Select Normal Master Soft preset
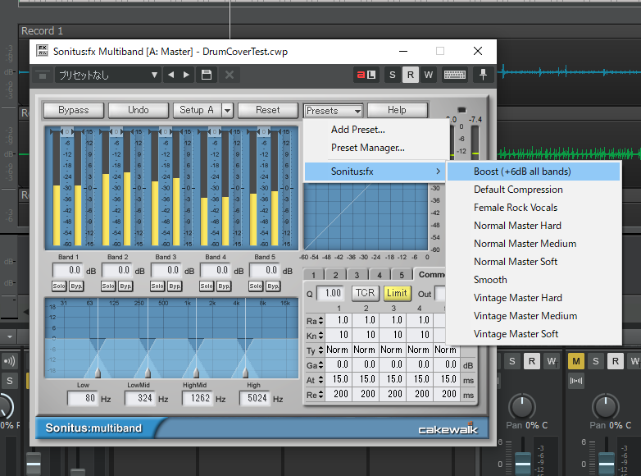The width and height of the screenshot is (641, 476). tap(534, 262)
